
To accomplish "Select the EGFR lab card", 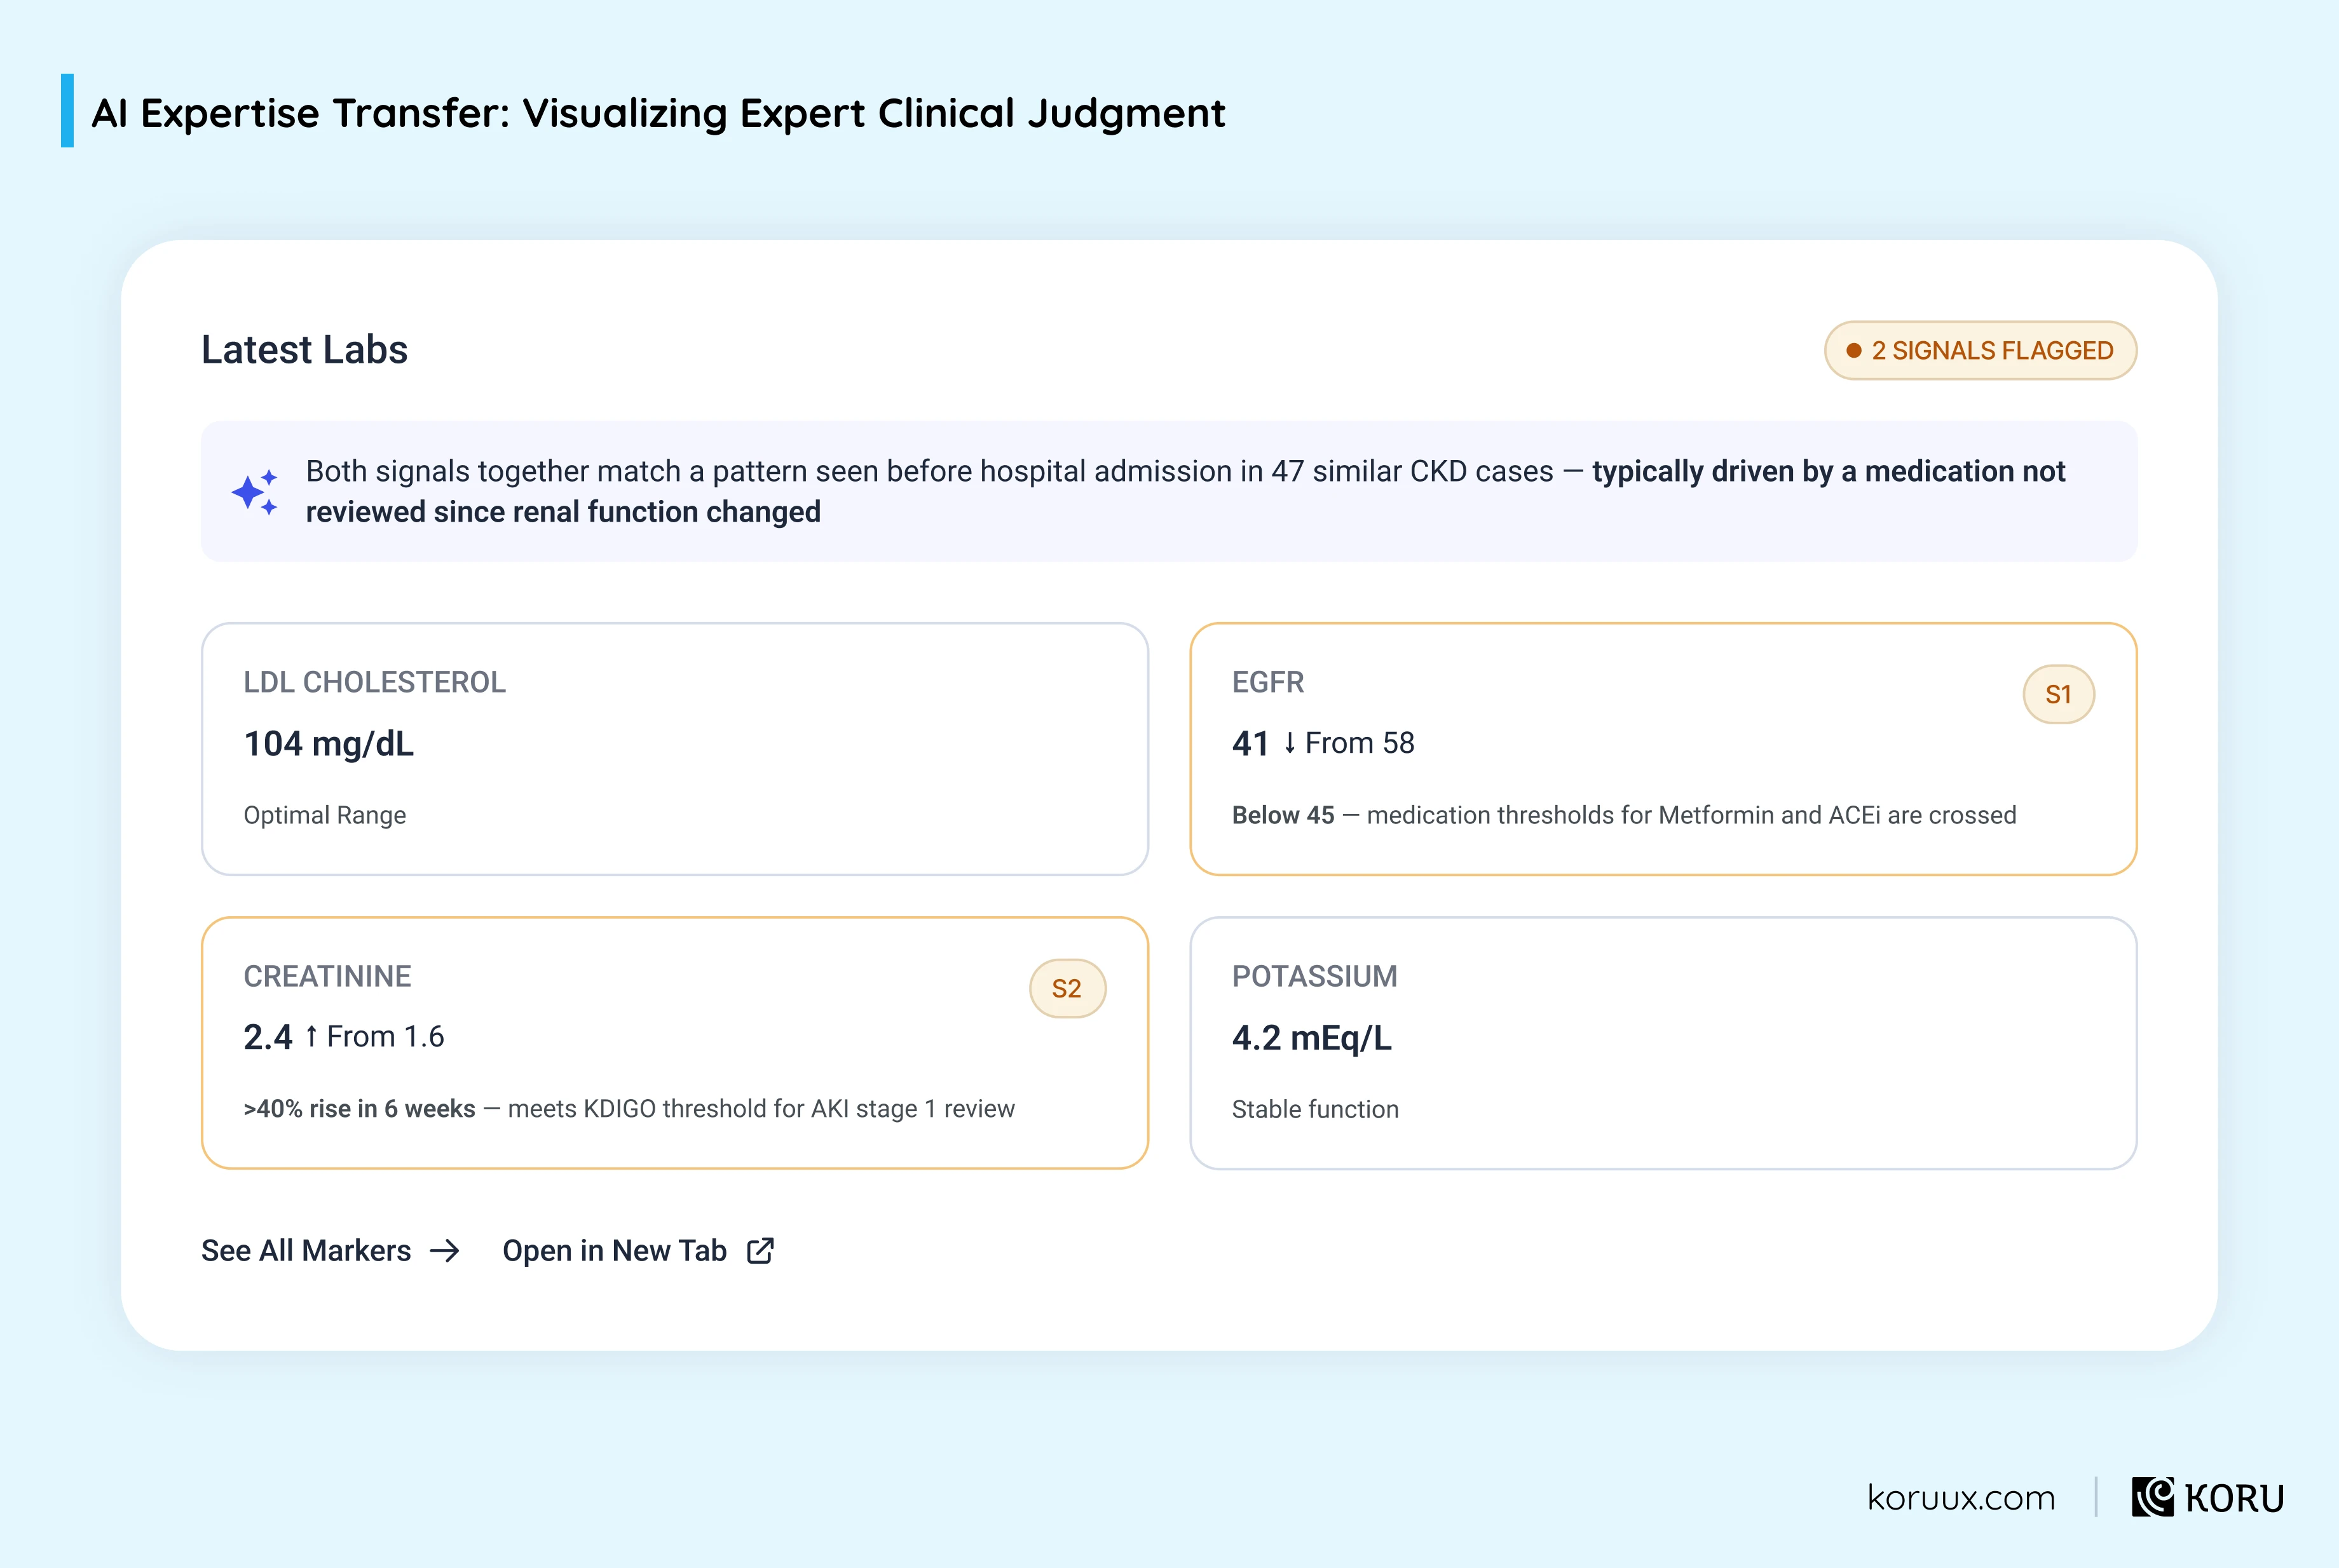I will tap(1663, 749).
